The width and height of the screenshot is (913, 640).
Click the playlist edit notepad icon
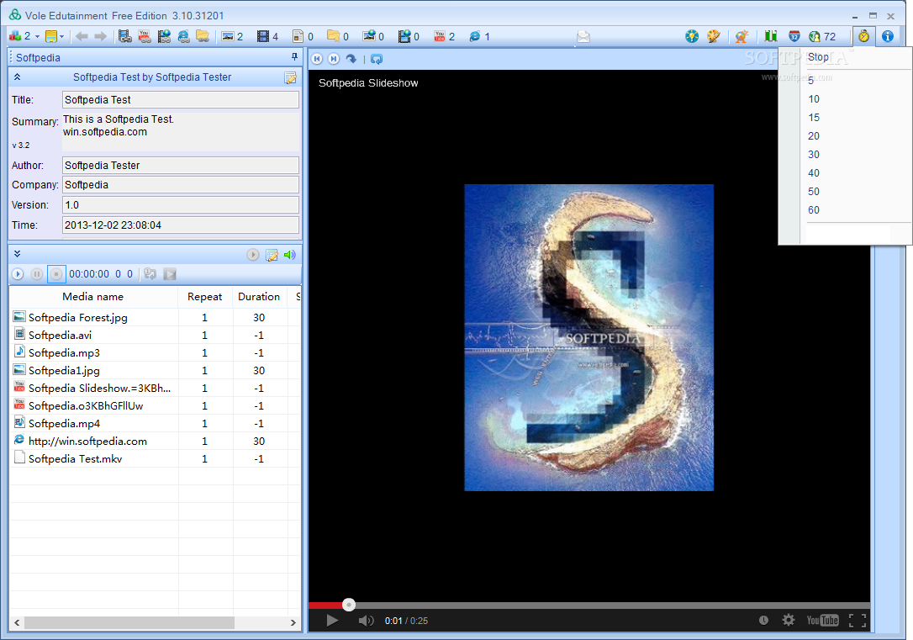tap(272, 255)
